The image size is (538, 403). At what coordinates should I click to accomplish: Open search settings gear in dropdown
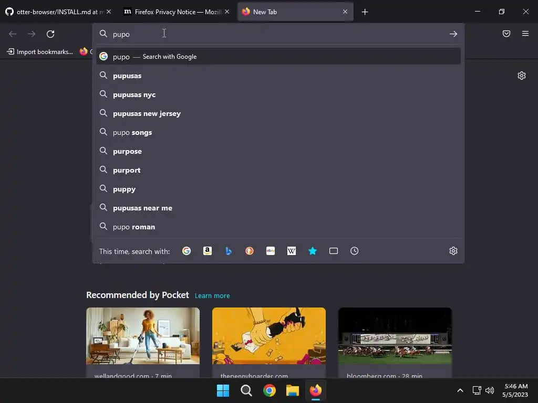pyautogui.click(x=453, y=251)
